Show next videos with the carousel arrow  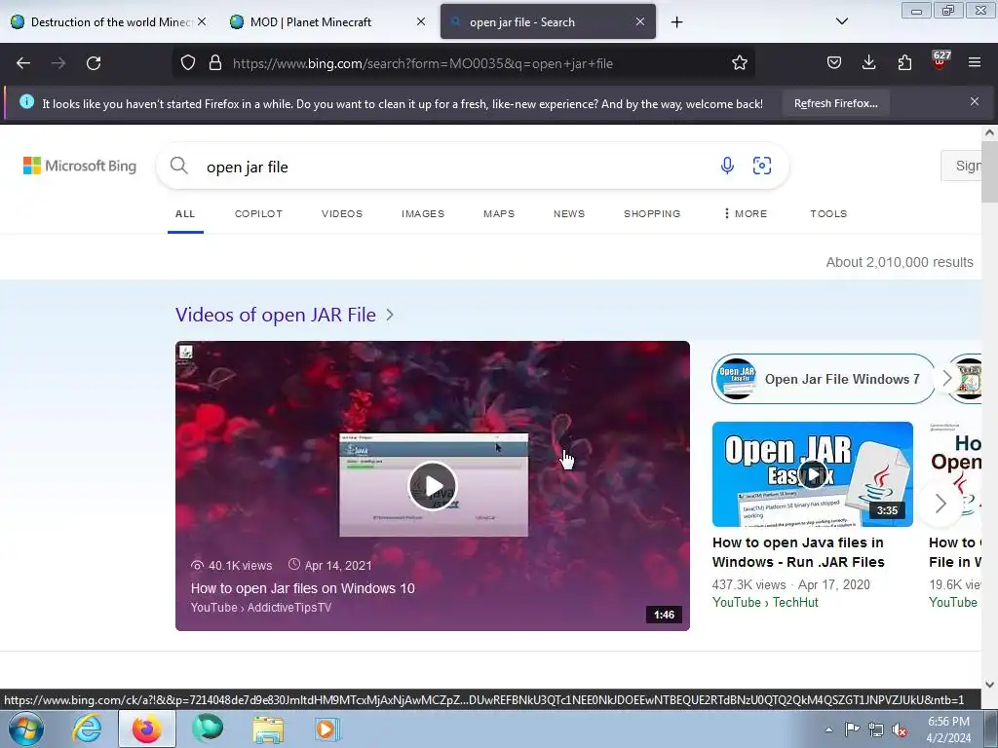coord(940,504)
